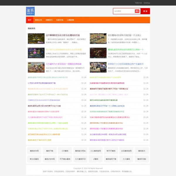The height and width of the screenshot is (176, 176).
Task: Click the SiteMap link in top bar
Action: (147, 3)
